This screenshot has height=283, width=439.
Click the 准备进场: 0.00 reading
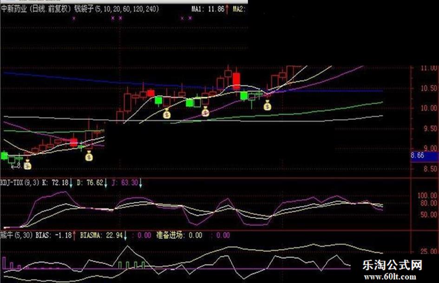tap(179, 235)
